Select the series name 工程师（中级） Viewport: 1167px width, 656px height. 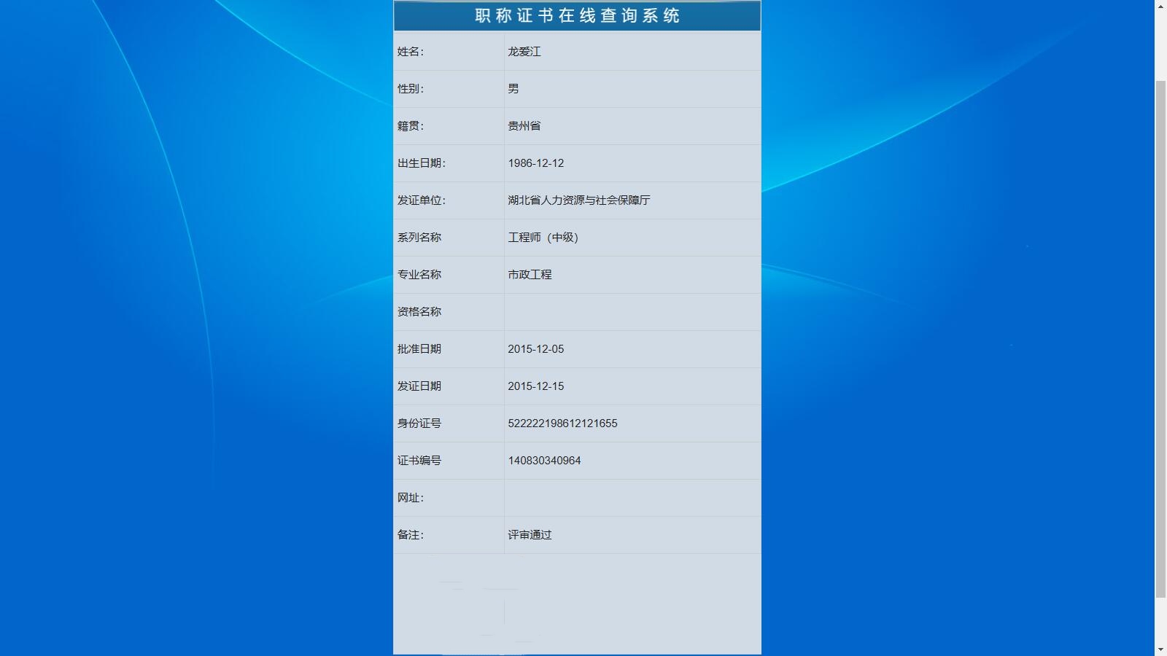[543, 237]
